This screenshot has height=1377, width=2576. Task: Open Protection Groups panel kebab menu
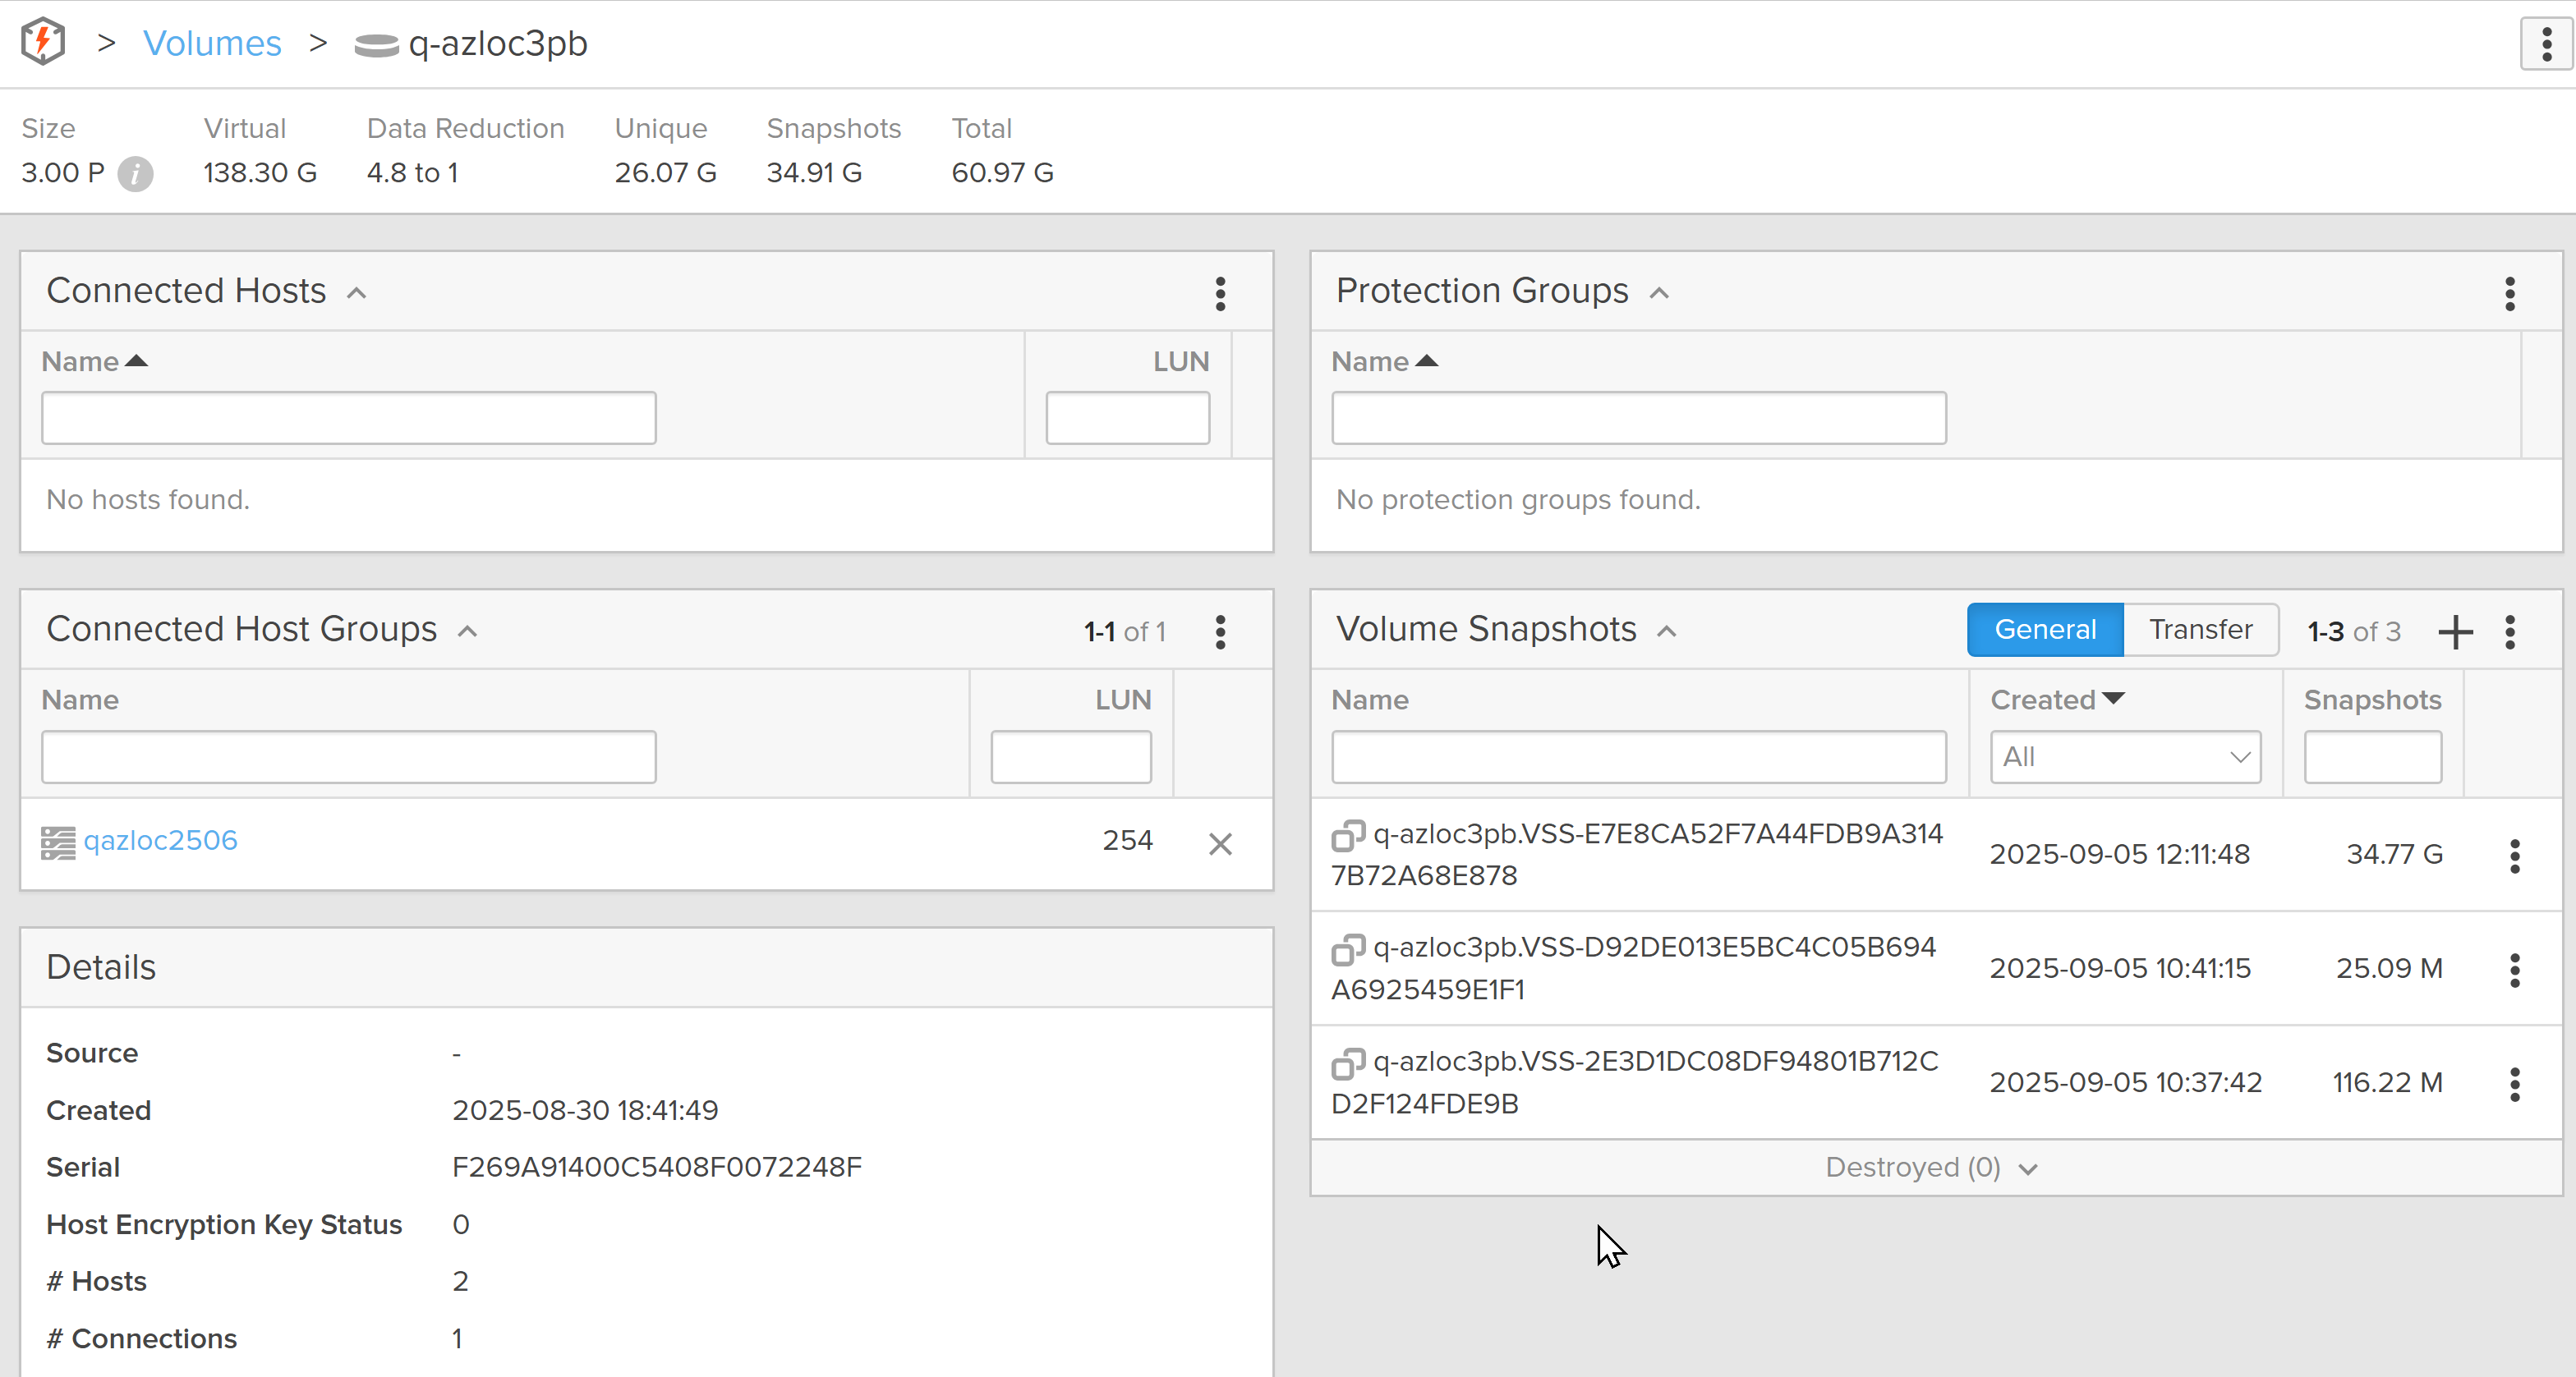tap(2509, 293)
